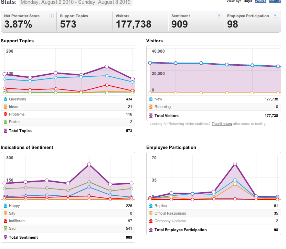This screenshot has height=249, width=286.
Task: Select the Days view option
Action: click(248, 1)
